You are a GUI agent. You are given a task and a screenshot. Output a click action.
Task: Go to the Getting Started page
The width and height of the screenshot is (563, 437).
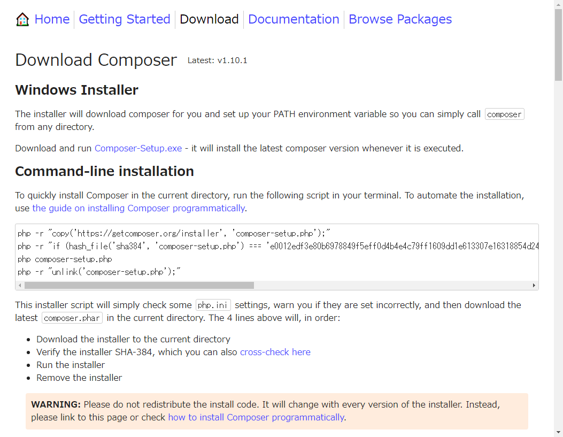124,20
